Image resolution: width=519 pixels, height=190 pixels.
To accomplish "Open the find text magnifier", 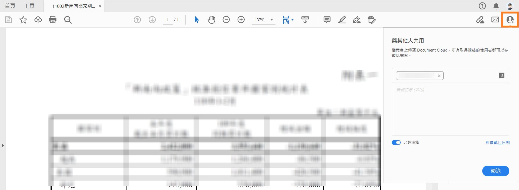I will point(68,20).
